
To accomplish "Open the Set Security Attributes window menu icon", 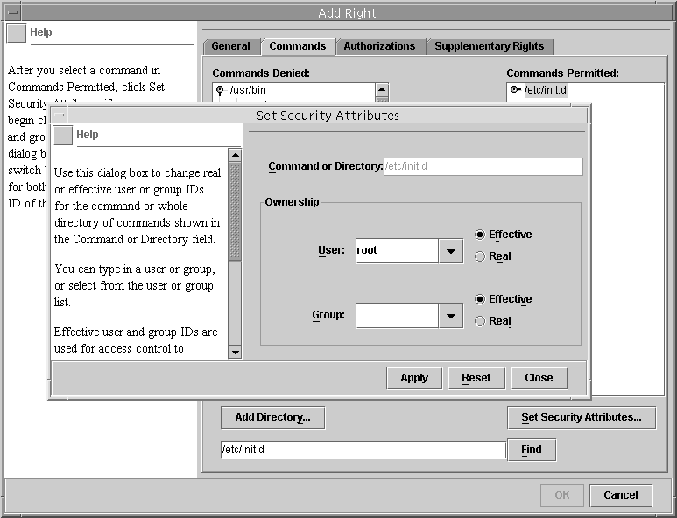I will 60,115.
